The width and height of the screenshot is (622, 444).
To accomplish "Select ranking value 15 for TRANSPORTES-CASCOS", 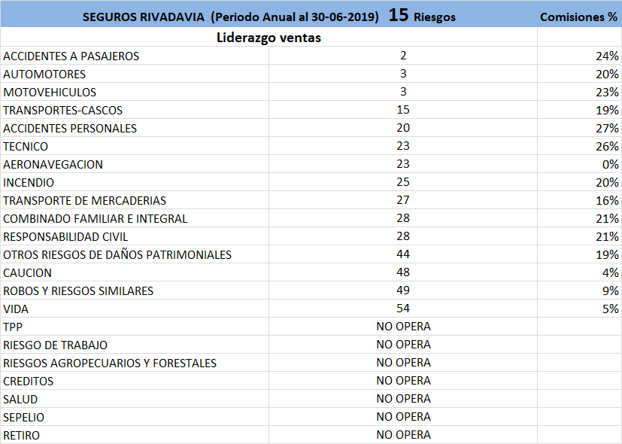I will (403, 110).
